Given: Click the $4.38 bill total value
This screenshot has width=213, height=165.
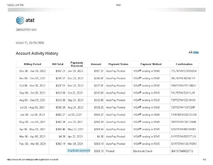Looking at the screenshot, I should 62,136.
